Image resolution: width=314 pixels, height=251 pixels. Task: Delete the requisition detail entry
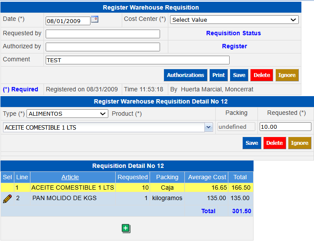pos(274,143)
